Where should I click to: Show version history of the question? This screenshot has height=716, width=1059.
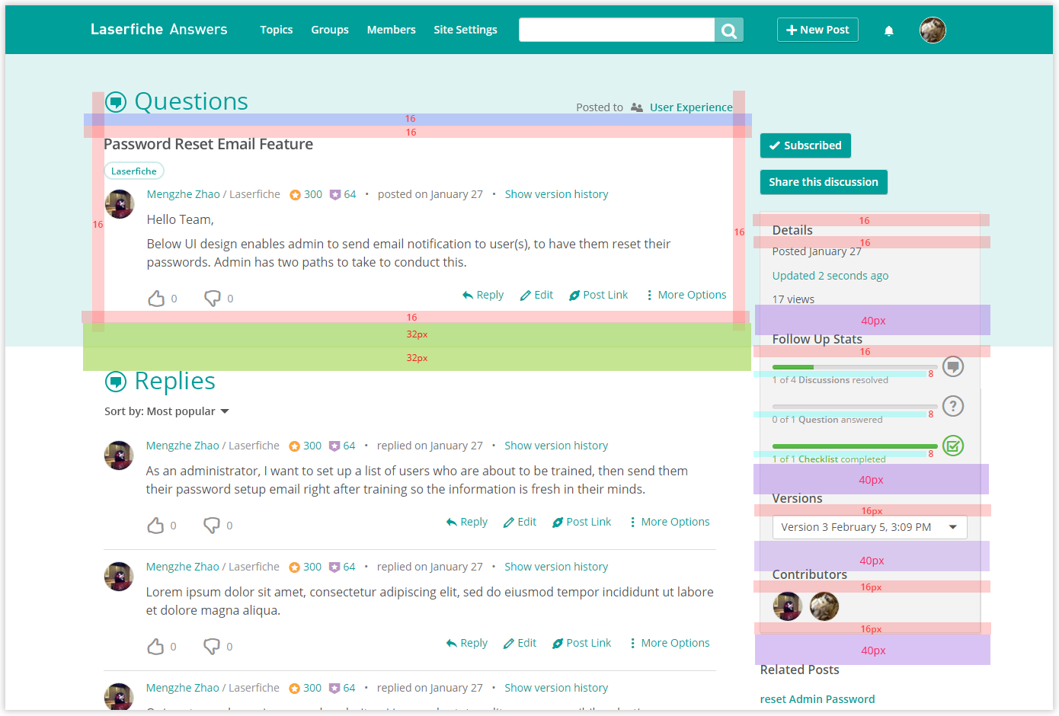(x=556, y=194)
